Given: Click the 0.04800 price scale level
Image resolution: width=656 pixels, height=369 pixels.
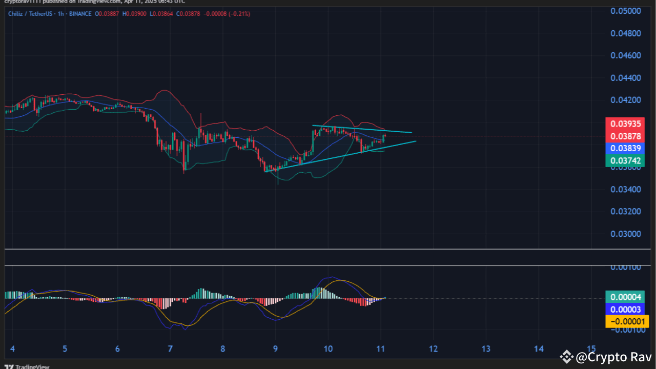Looking at the screenshot, I should pos(625,33).
